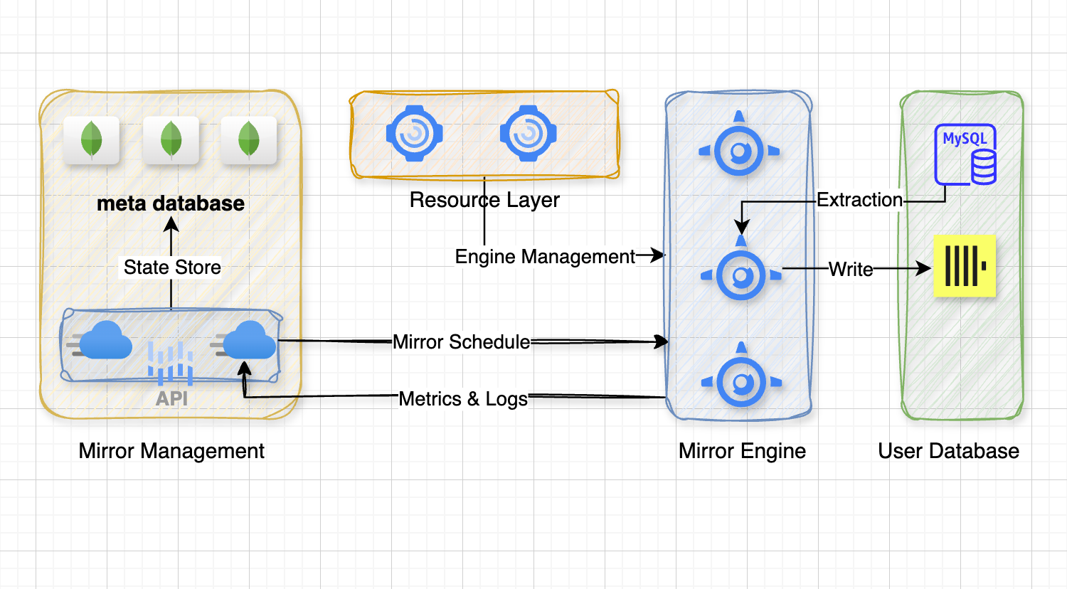Screen dimensions: 1067x589
Task: Click the Resource Layer caption
Action: 484,200
